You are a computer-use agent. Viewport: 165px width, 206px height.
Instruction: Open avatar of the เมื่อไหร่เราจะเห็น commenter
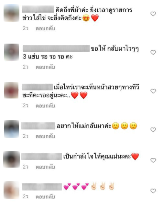point(11,90)
